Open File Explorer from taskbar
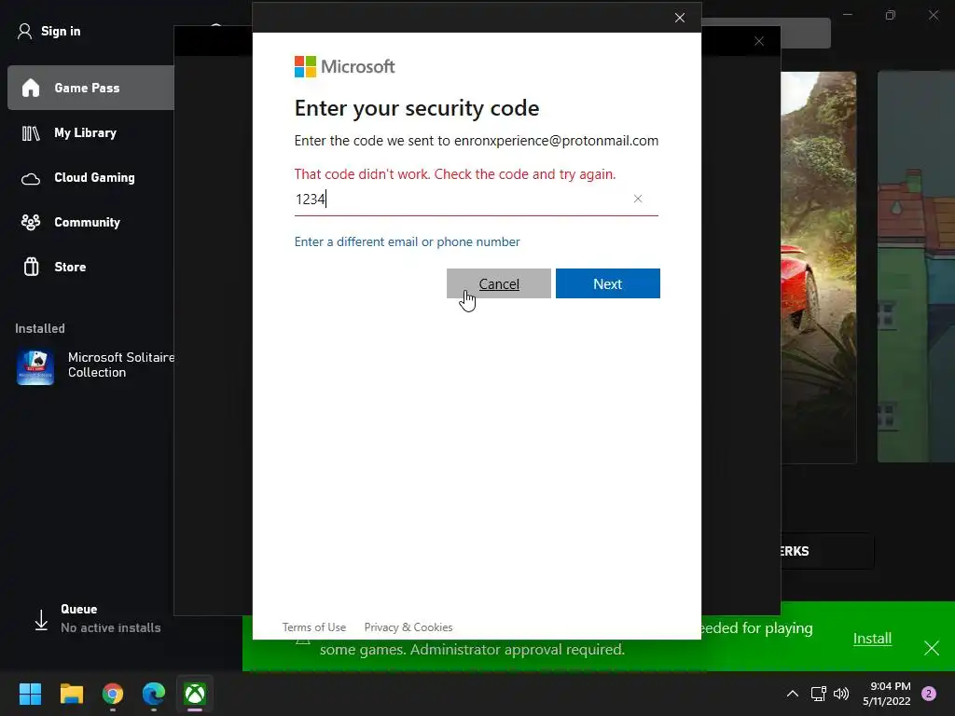955x716 pixels. click(71, 694)
